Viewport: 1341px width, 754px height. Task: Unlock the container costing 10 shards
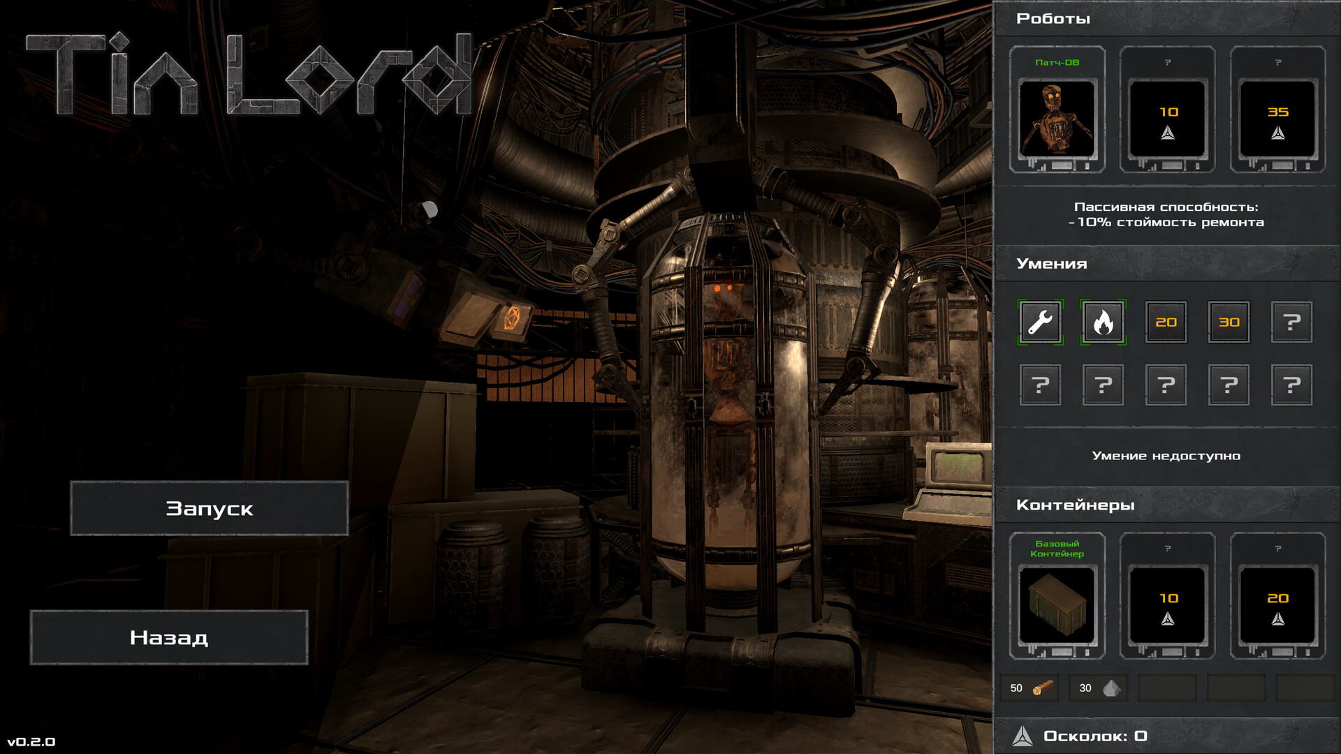tap(1167, 604)
